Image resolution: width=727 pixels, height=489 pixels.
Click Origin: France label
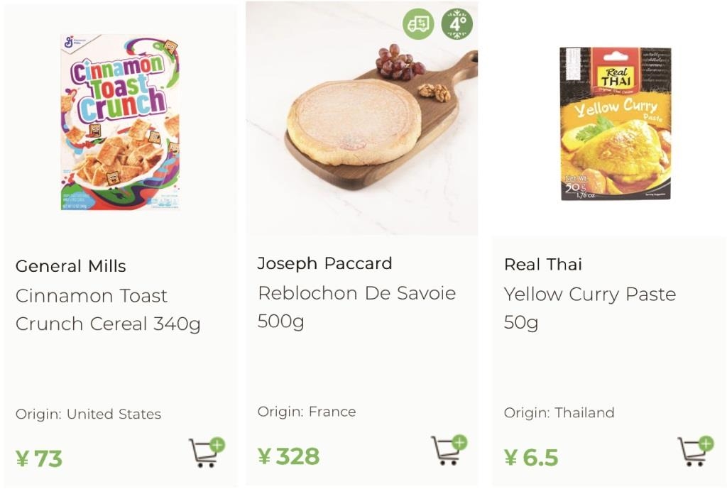307,412
